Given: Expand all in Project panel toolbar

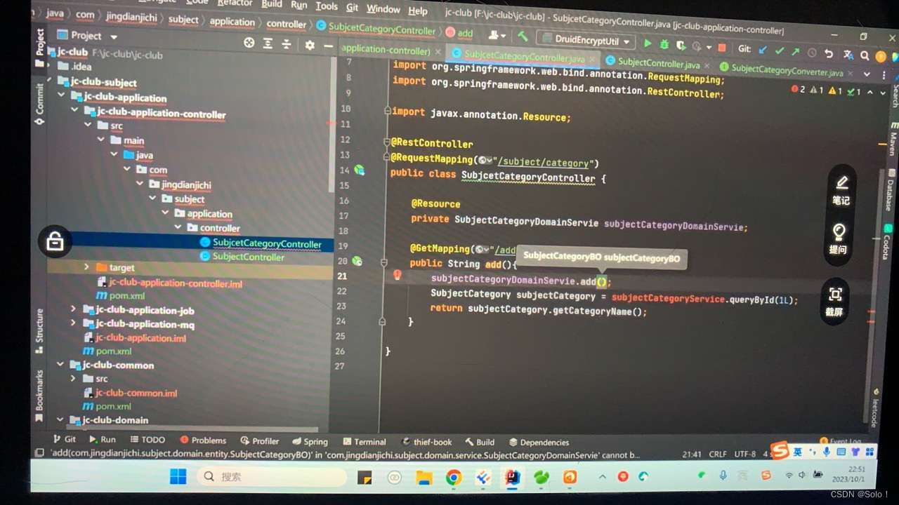Looking at the screenshot, I should click(x=268, y=43).
